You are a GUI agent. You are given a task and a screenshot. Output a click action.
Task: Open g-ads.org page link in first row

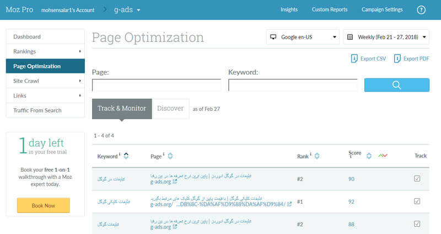160,182
